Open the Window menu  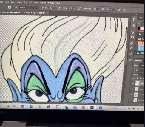51,3
